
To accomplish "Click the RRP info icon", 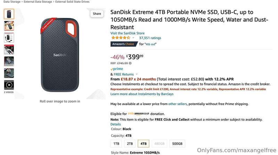I will 130,63.
